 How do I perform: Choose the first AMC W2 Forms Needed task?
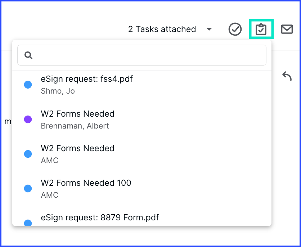point(142,154)
